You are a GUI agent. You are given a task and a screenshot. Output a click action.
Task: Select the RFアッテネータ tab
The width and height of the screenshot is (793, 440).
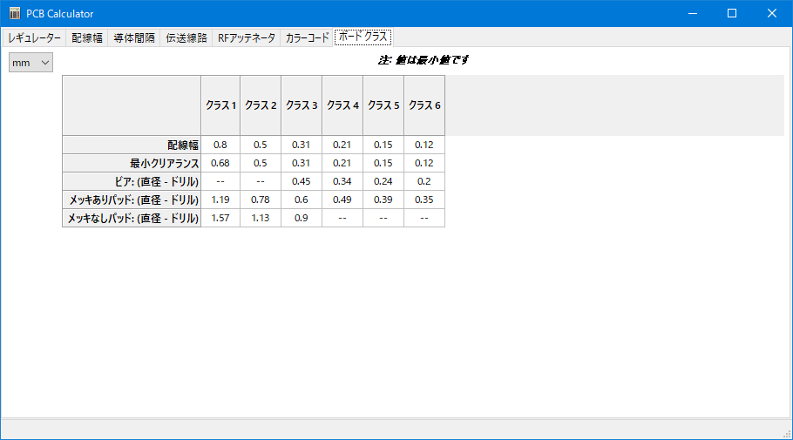coord(247,38)
